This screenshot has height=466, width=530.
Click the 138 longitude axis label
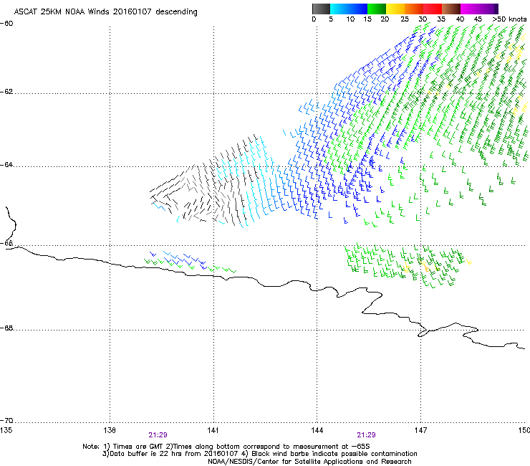[110, 430]
